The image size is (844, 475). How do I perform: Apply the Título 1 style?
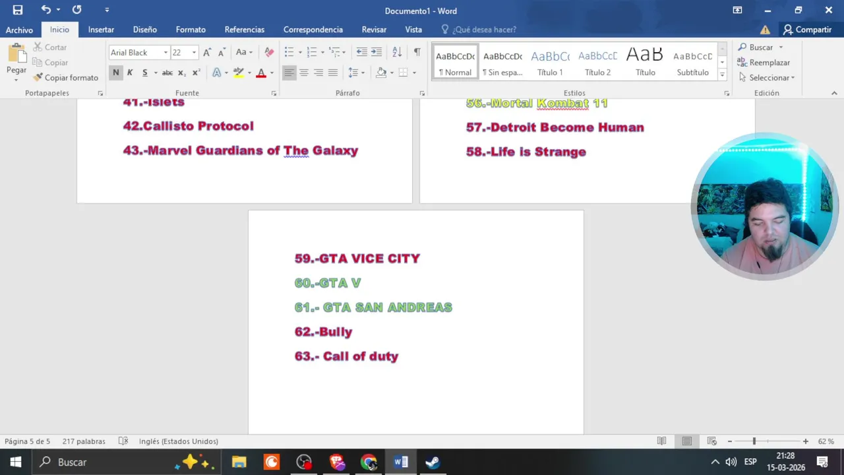pos(550,62)
